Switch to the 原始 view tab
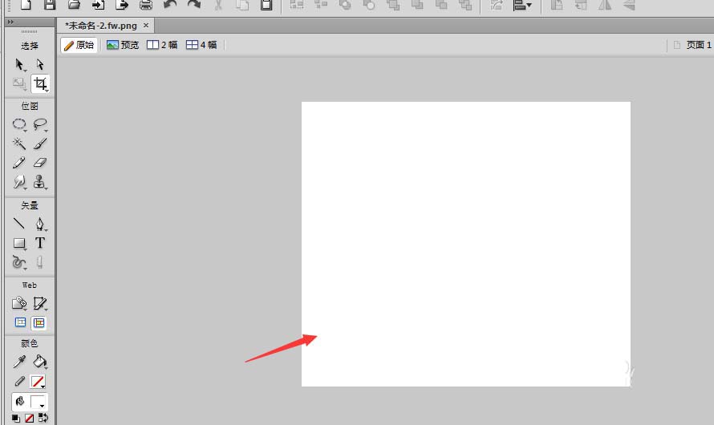Screen dimensions: 714x425 79,45
